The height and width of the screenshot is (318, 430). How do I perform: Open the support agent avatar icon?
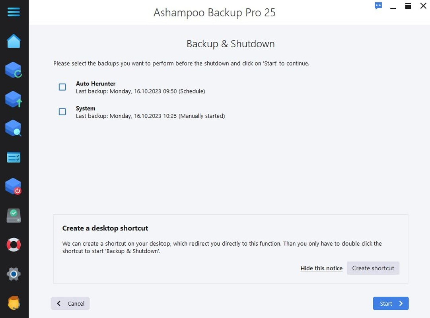[14, 303]
